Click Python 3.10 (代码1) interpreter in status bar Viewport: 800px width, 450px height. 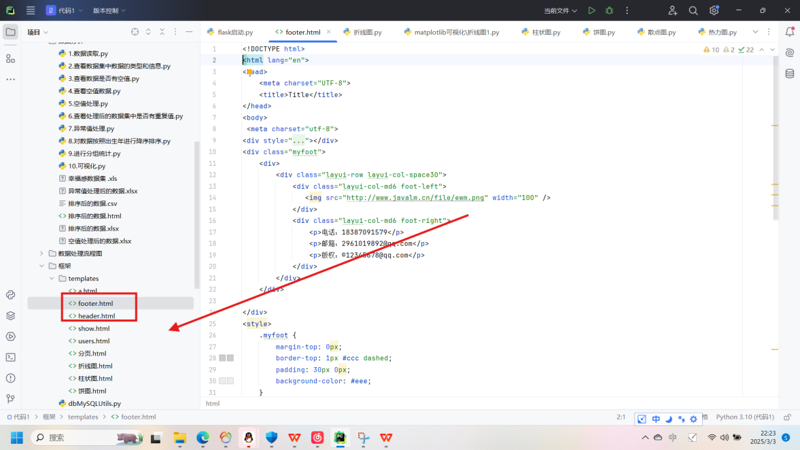pos(745,417)
